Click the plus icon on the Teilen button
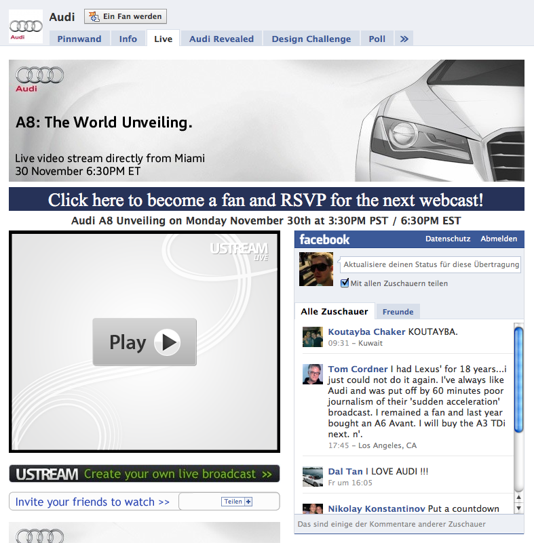 tap(248, 502)
